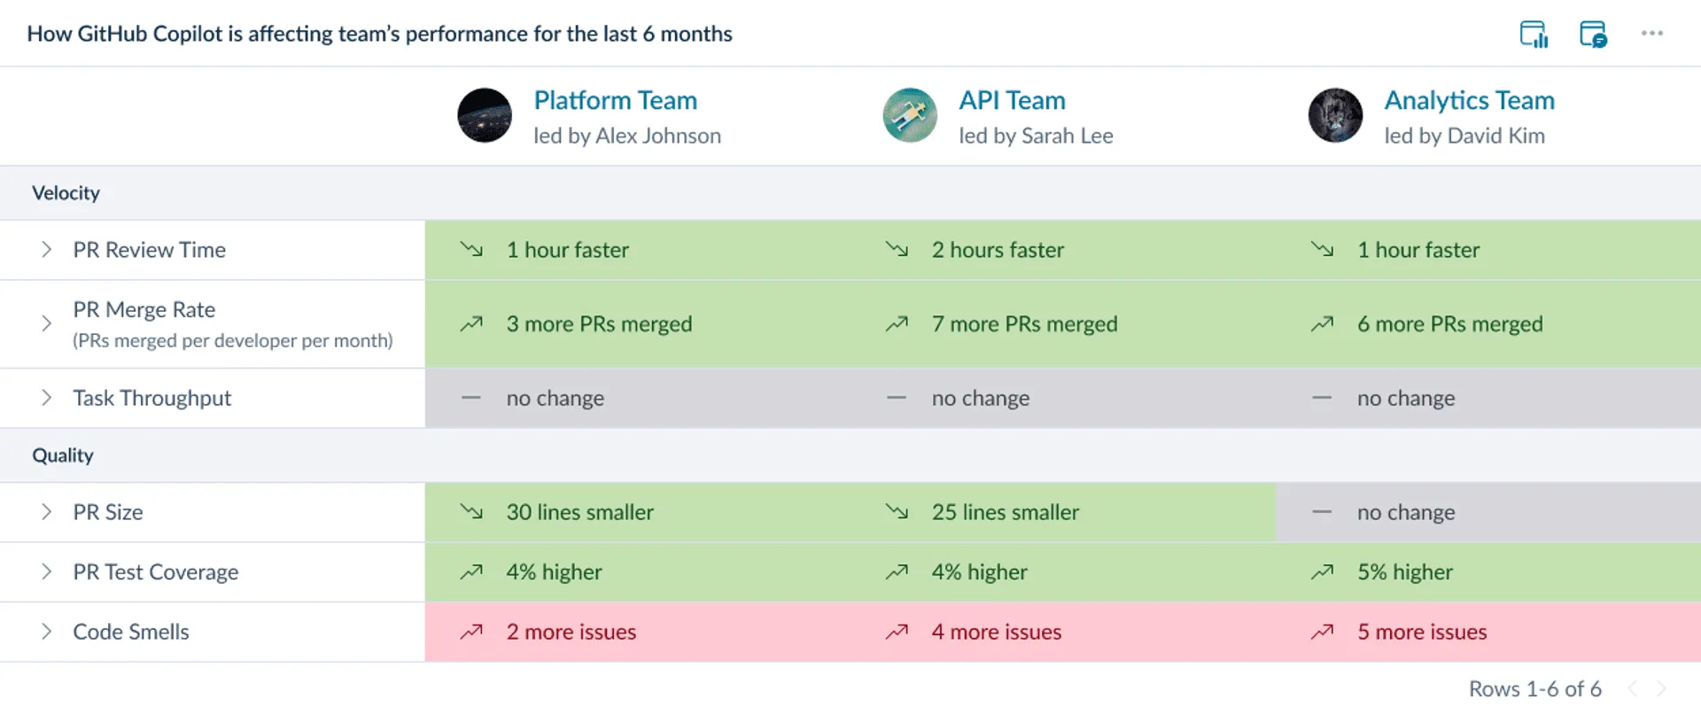Viewport: 1701px width, 715px height.
Task: Click the next page arrow near 'Rows 1-6 of 6'
Action: (1661, 688)
